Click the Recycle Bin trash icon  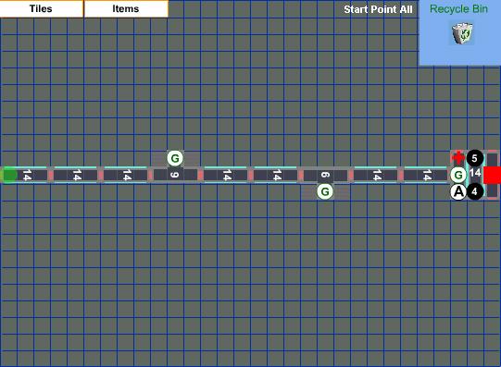tap(462, 33)
